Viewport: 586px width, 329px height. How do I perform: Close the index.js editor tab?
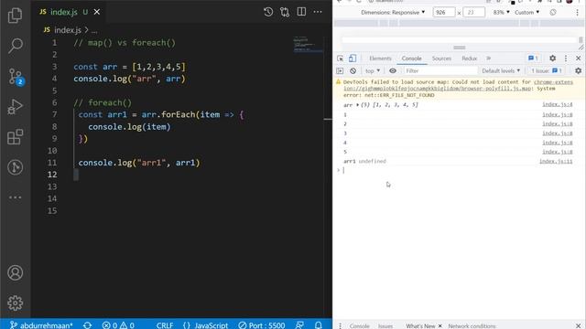click(x=97, y=12)
